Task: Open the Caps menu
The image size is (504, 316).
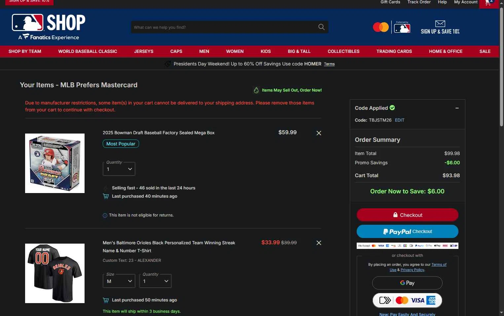Action: (x=176, y=51)
